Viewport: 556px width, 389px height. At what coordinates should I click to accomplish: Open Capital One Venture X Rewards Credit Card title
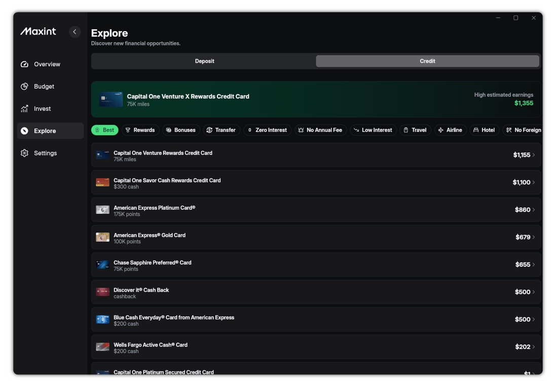pyautogui.click(x=188, y=96)
